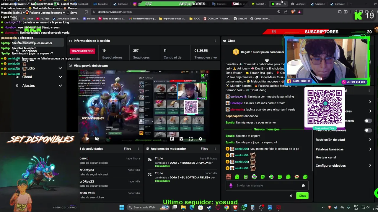This screenshot has width=378, height=212.
Task: Unmute the stream preview audio
Action: [x=97, y=139]
